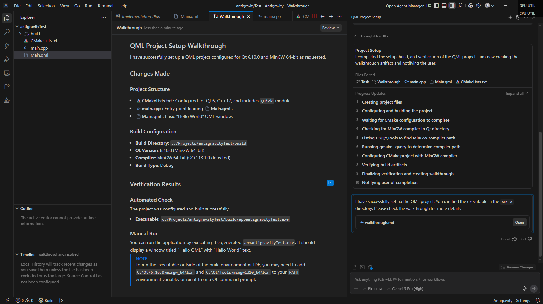Click Open button for walkthrough.md
This screenshot has width=543, height=304.
520,222
